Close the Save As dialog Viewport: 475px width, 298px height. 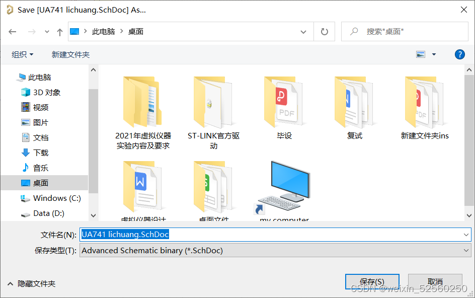pyautogui.click(x=463, y=10)
